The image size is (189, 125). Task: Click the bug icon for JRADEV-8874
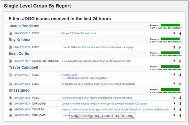tap(10, 115)
